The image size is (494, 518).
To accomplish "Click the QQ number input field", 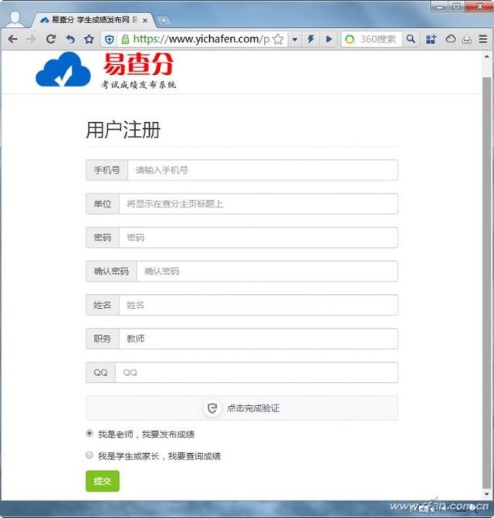I will [256, 372].
